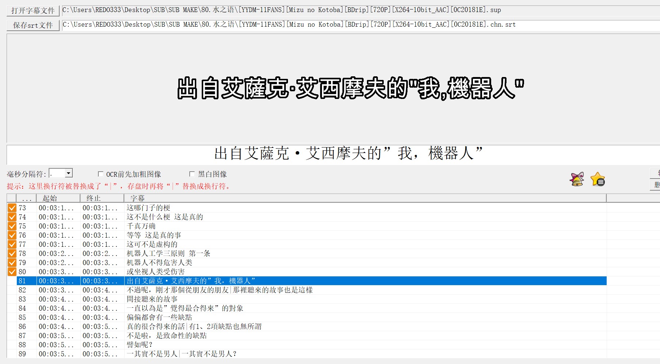This screenshot has width=660, height=364.
Task: Click the 终止 column header
Action: tap(102, 198)
